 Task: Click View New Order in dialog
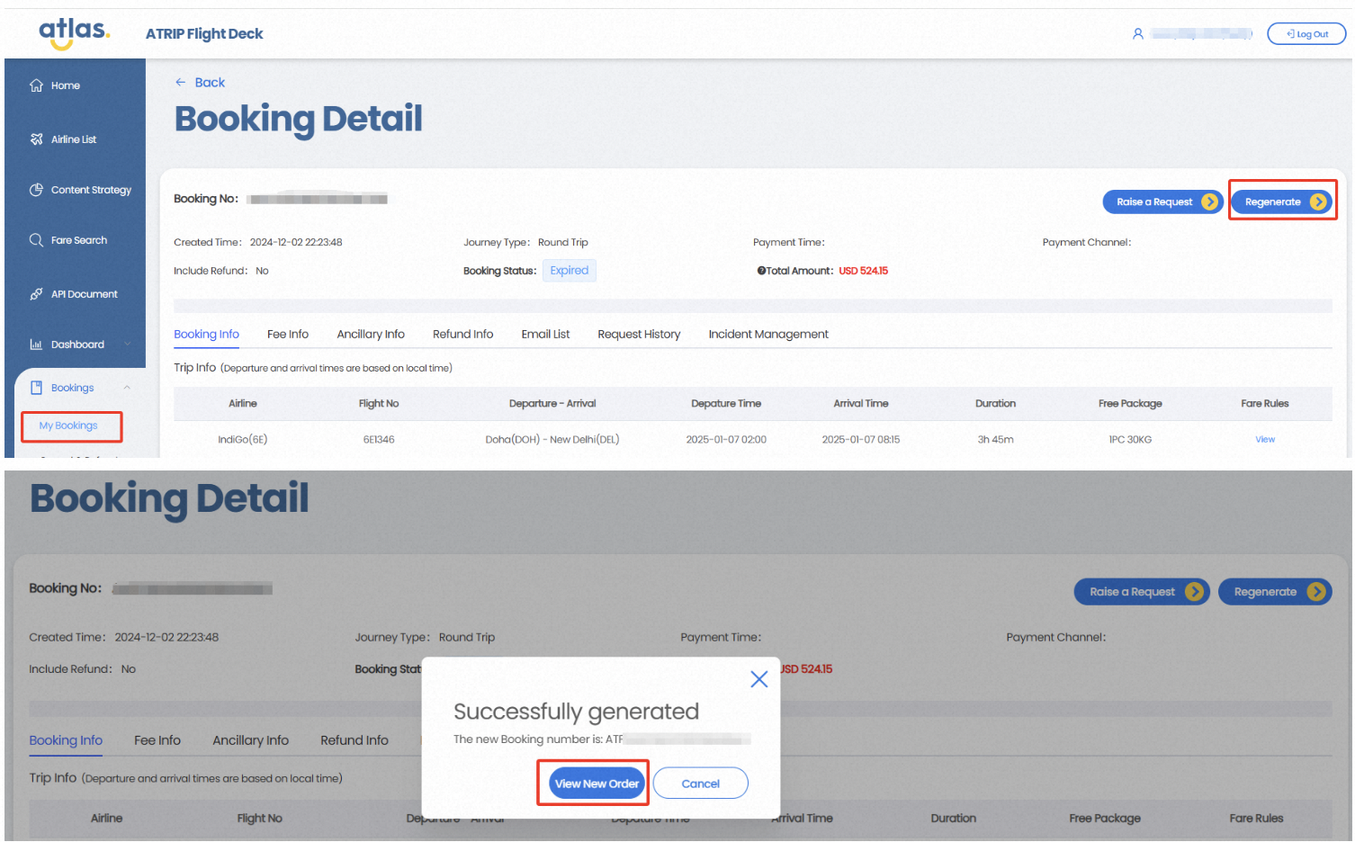(x=597, y=784)
